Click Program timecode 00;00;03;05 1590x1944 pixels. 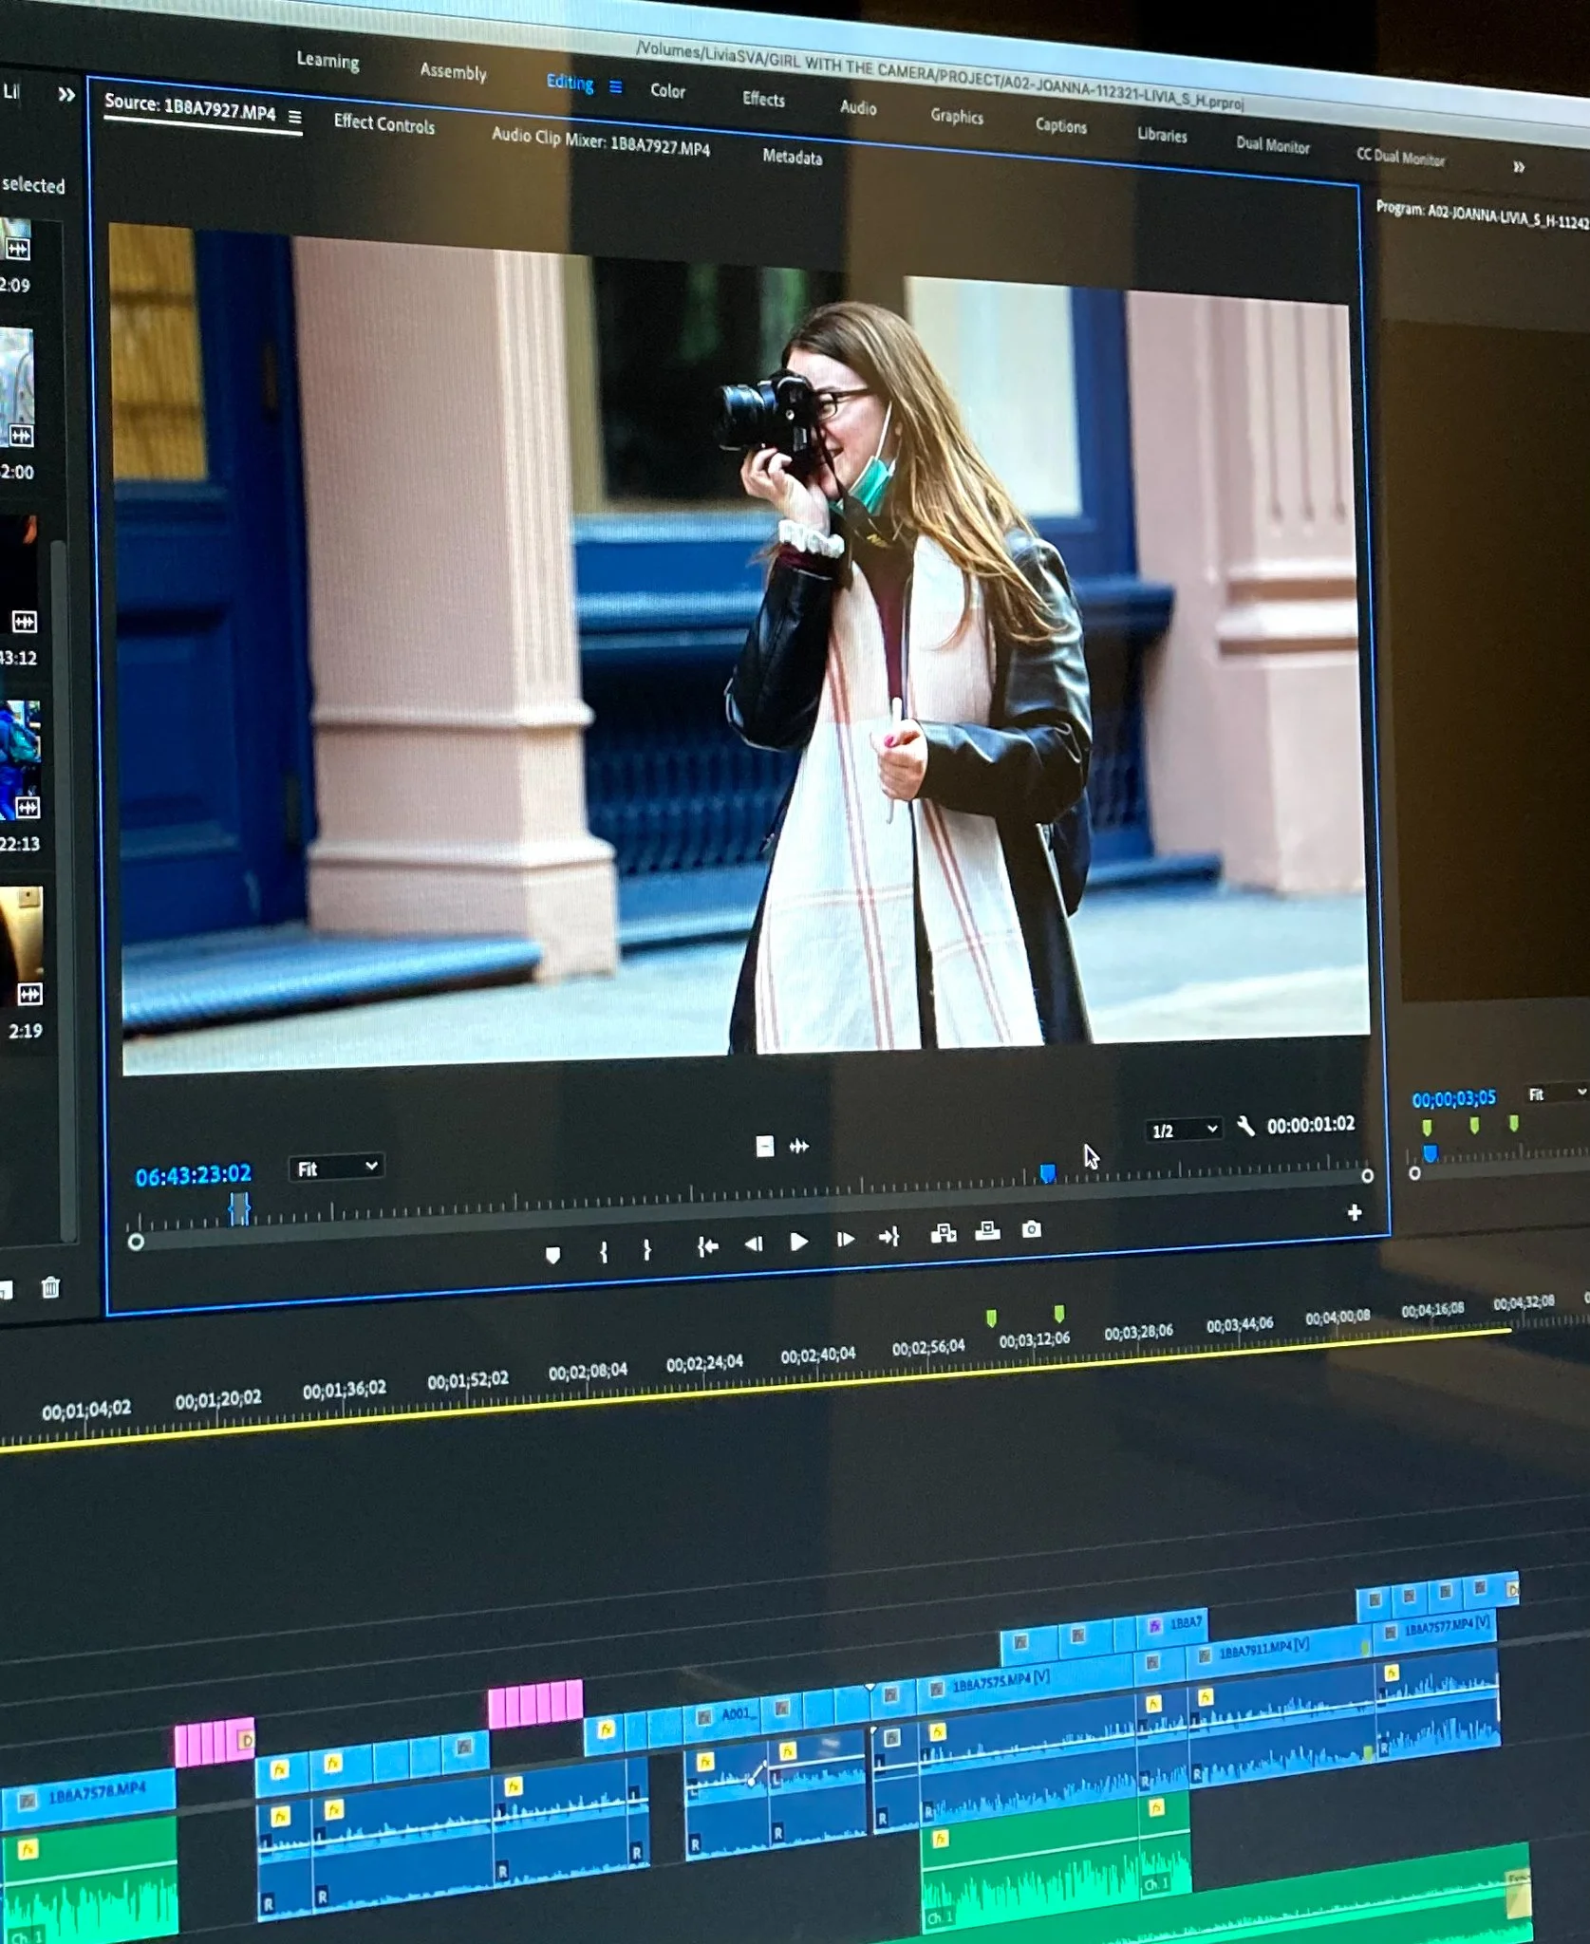tap(1453, 1098)
